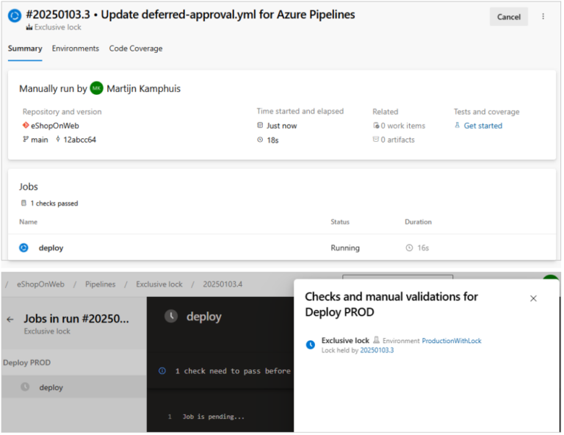This screenshot has height=435, width=564.
Task: Open the Environments tab
Action: (x=75, y=48)
